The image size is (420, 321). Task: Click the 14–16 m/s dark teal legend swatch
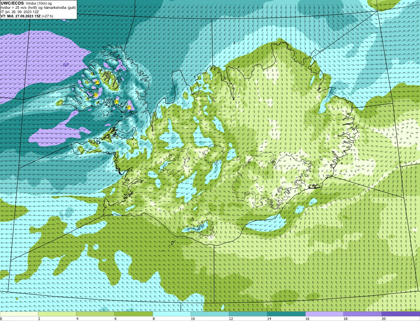pos(286,314)
